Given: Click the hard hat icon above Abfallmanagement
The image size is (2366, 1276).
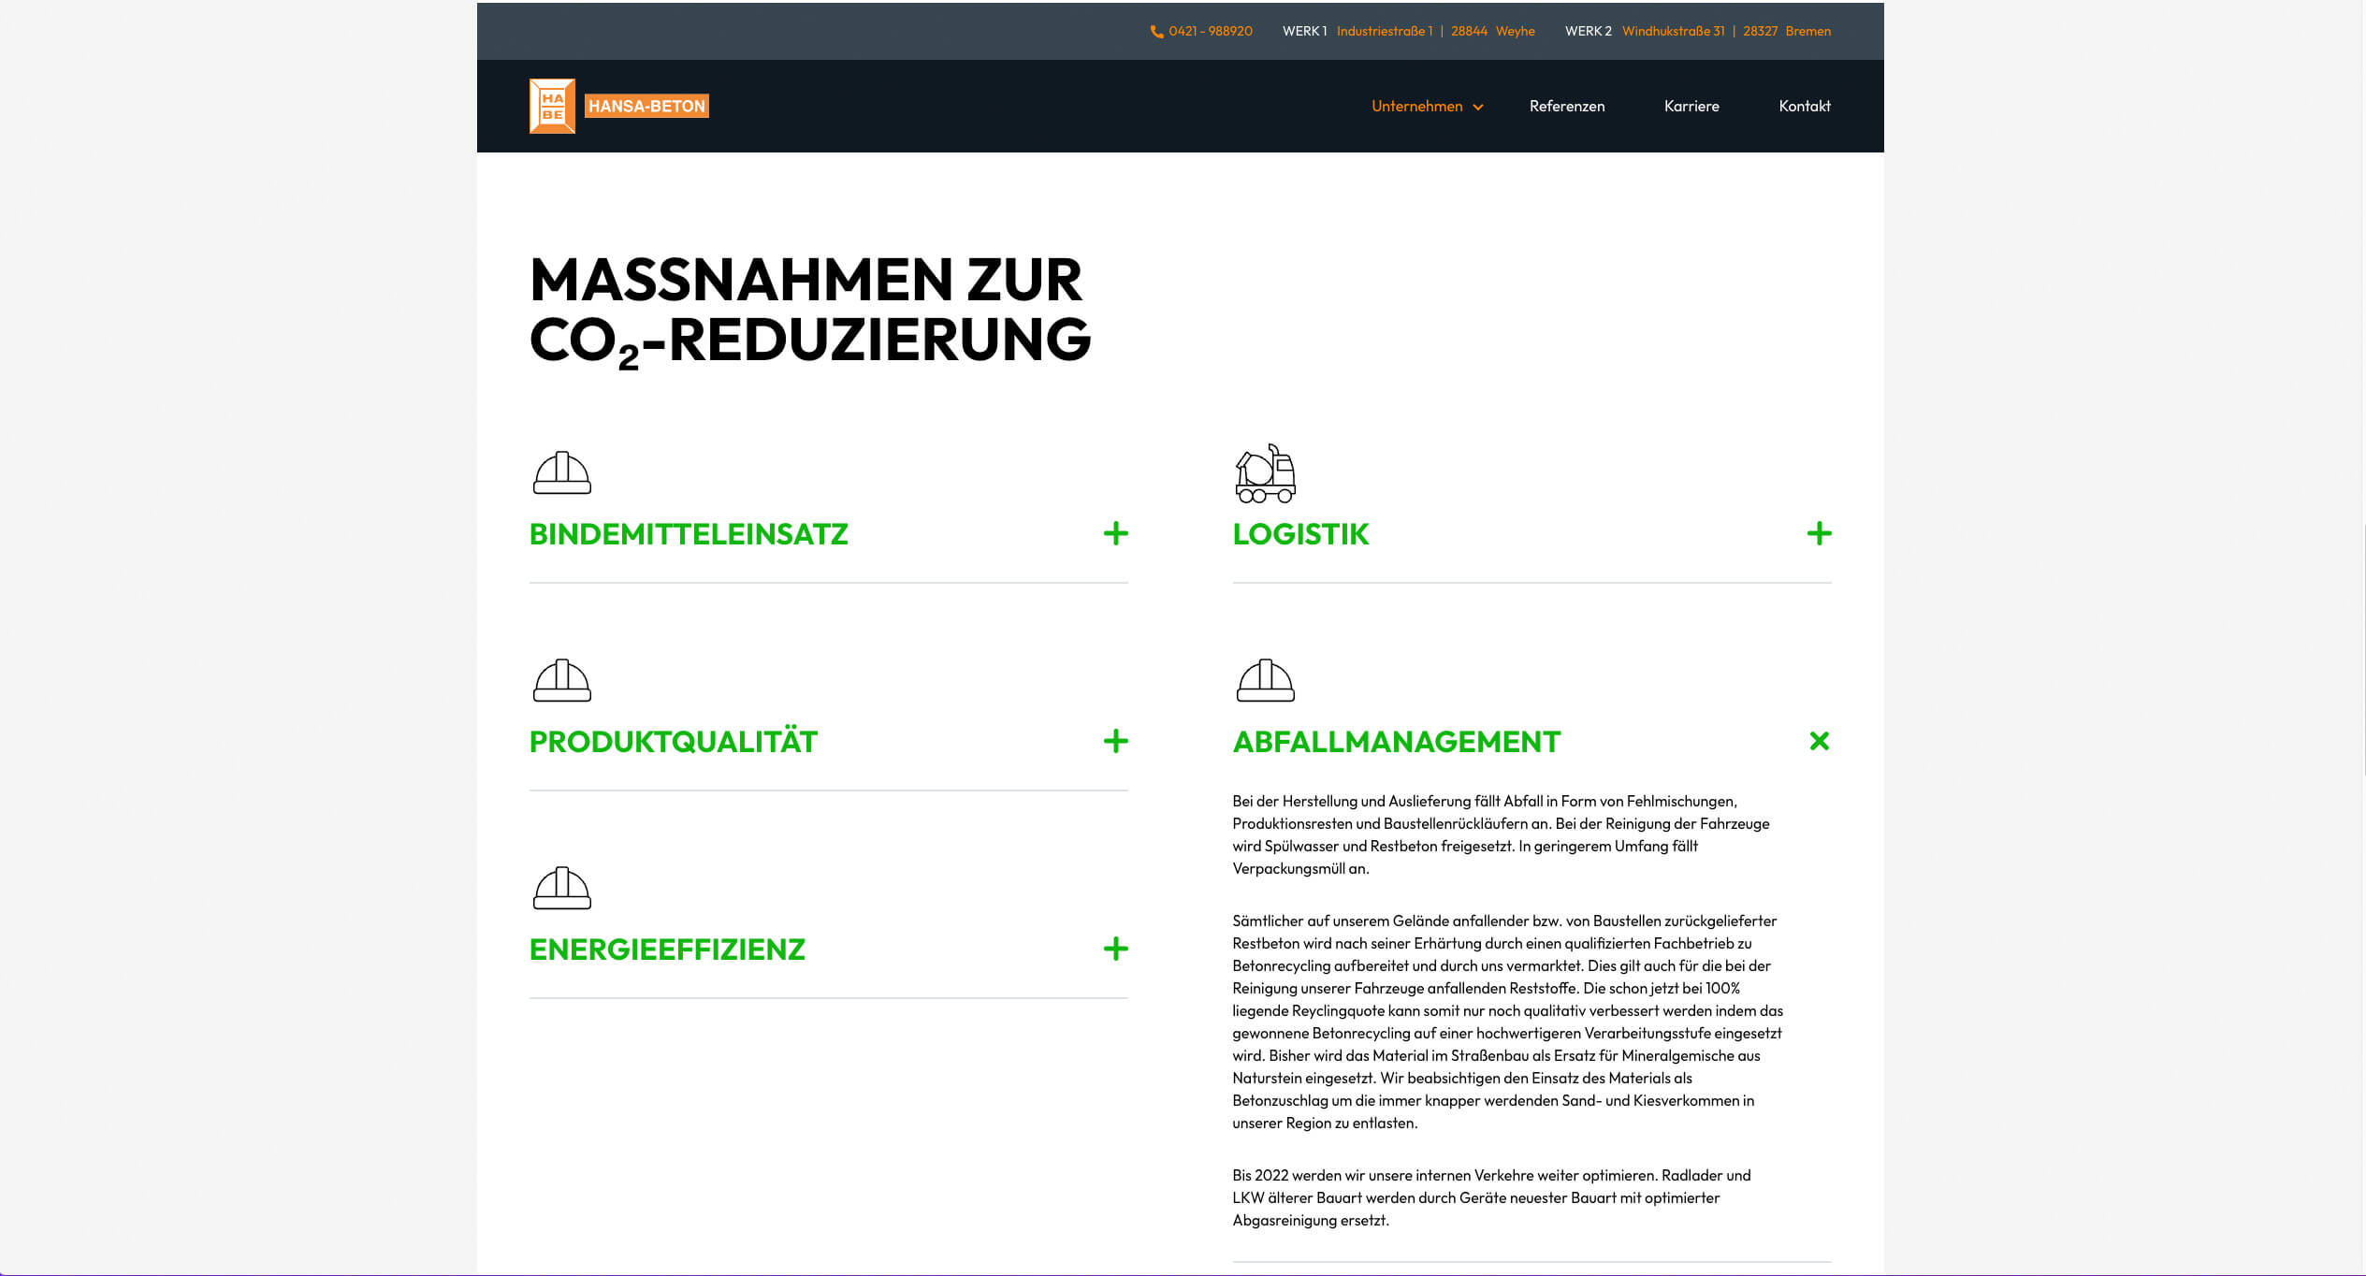Looking at the screenshot, I should point(1265,680).
